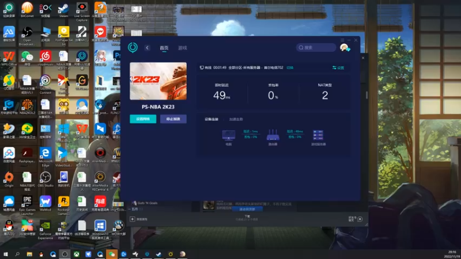Collapse the 五月 group in Steam window

click(130, 209)
